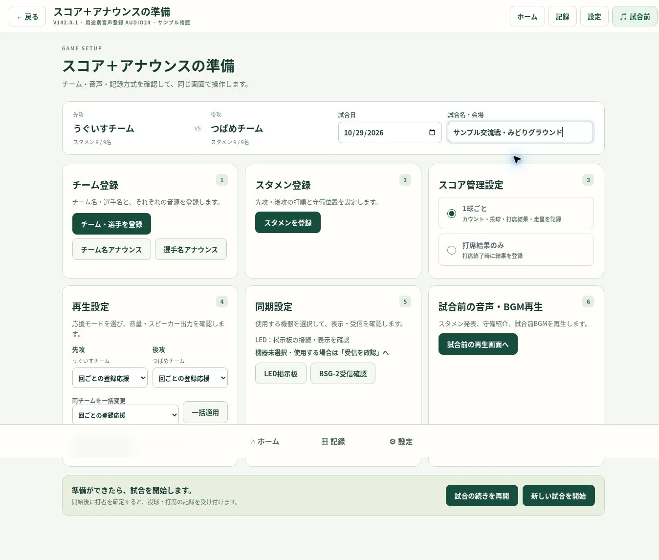Click the 同期設定 card heading
This screenshot has height=560, width=659.
pyautogui.click(x=274, y=306)
